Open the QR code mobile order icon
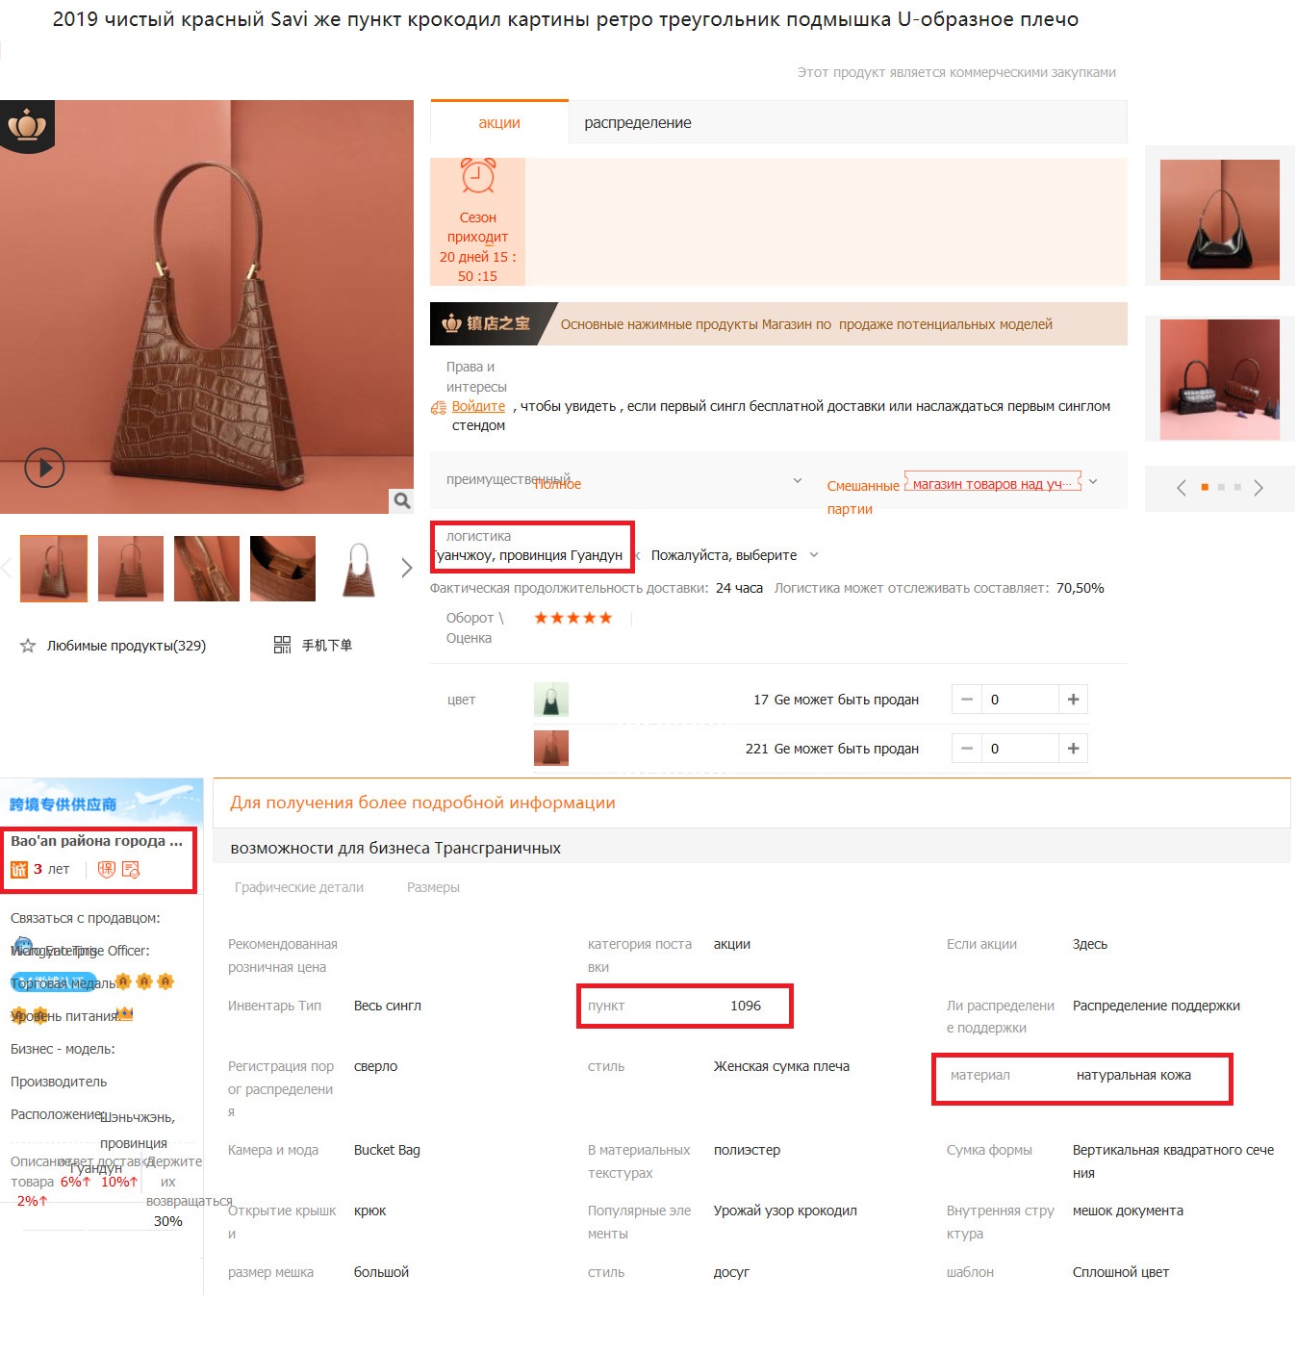The width and height of the screenshot is (1297, 1351). click(x=282, y=645)
